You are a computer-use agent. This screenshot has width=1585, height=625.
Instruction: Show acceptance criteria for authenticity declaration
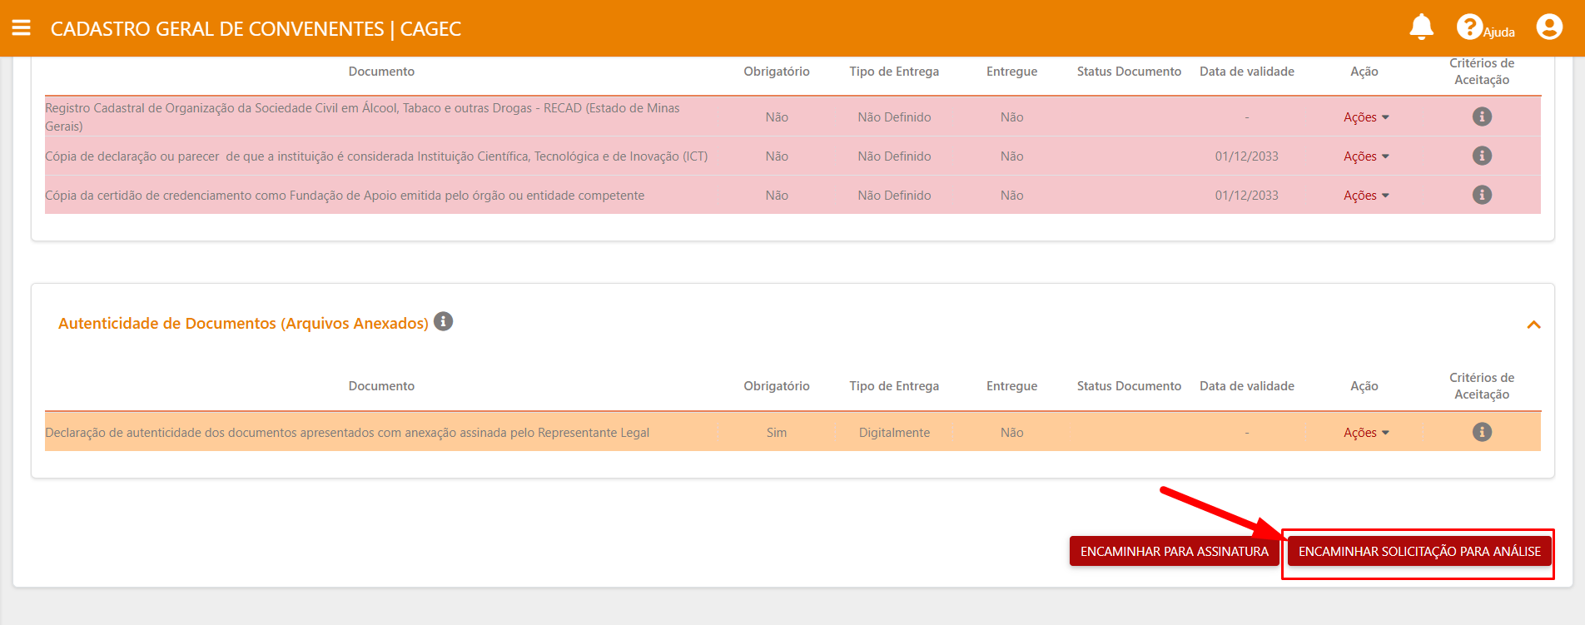(1481, 432)
